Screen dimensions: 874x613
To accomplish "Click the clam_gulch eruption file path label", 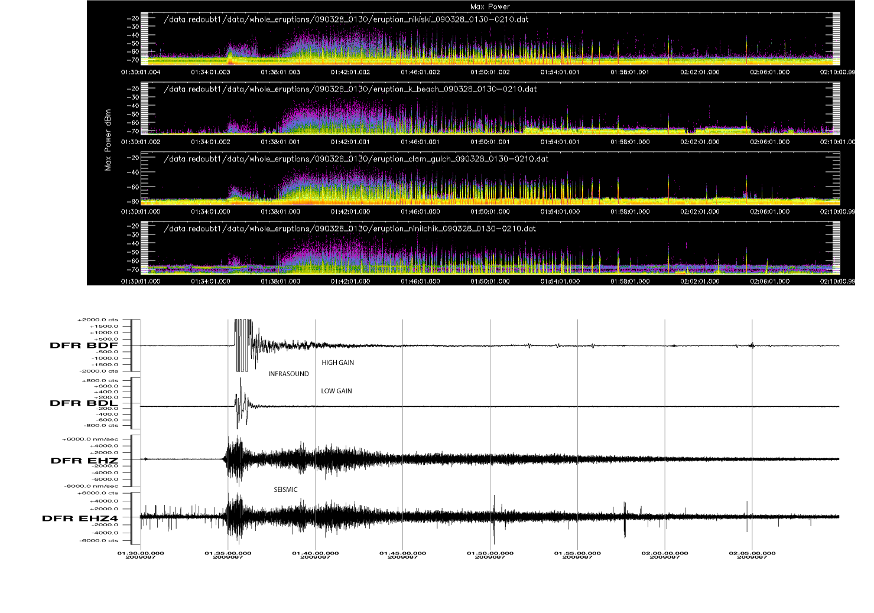I will tap(356, 159).
